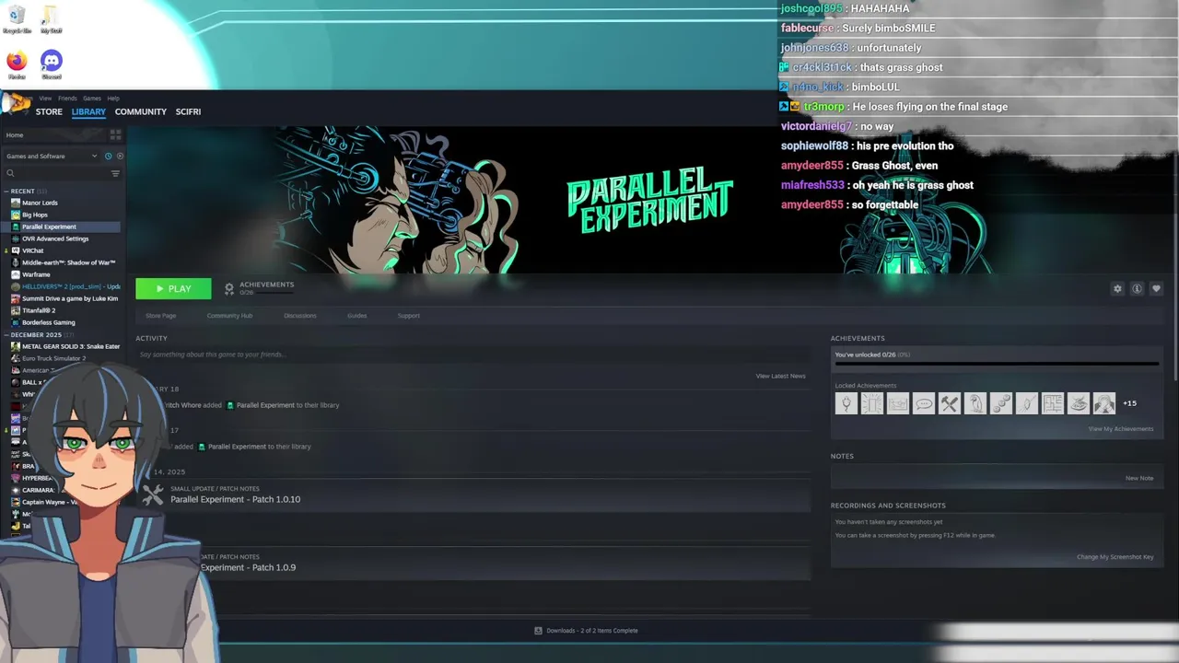
Task: Open the Discussions link
Action: (x=299, y=316)
